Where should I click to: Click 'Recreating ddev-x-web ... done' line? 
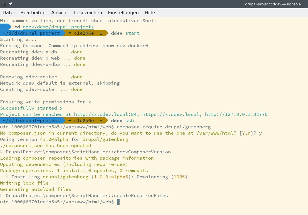click(x=43, y=58)
